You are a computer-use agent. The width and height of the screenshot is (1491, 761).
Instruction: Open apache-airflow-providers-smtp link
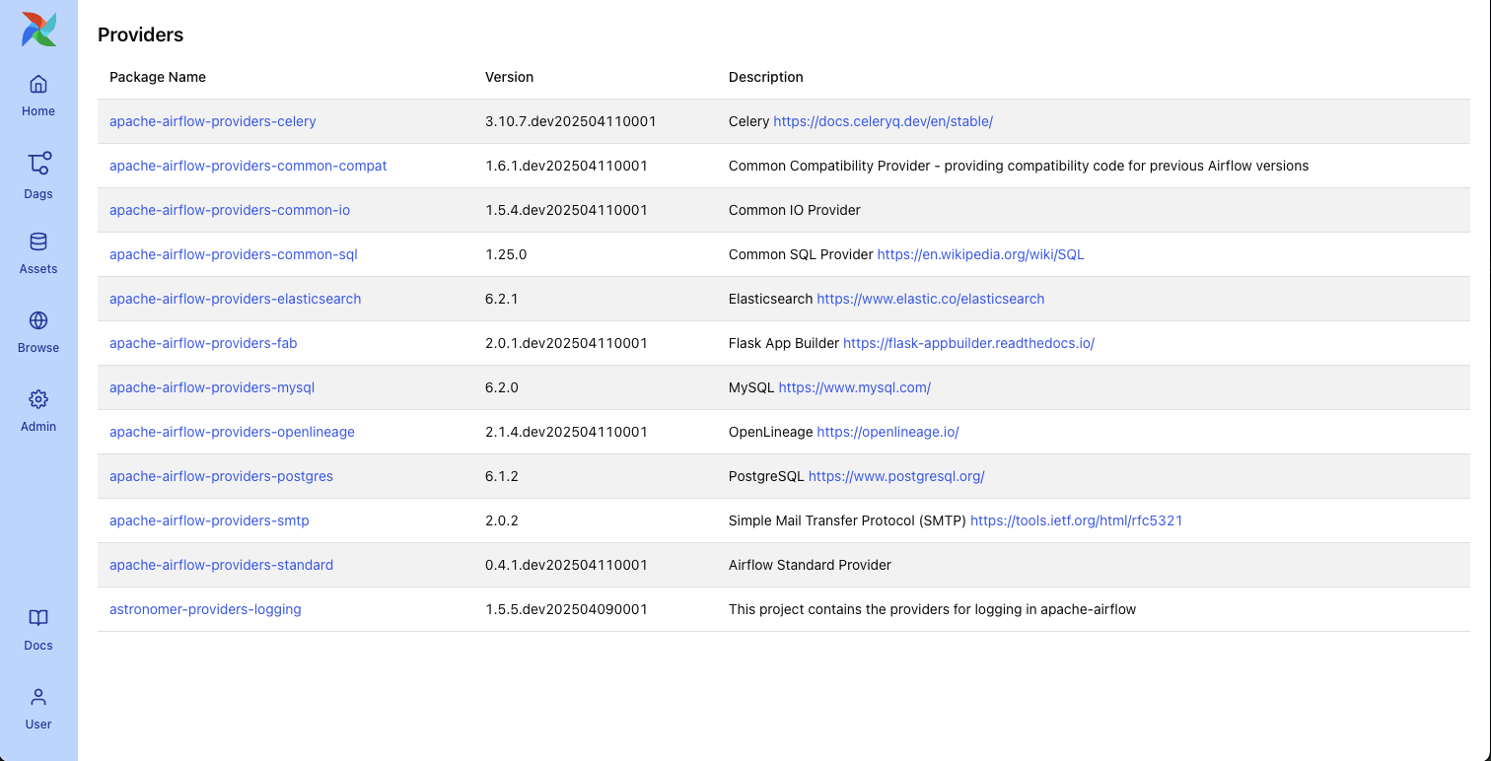(209, 520)
